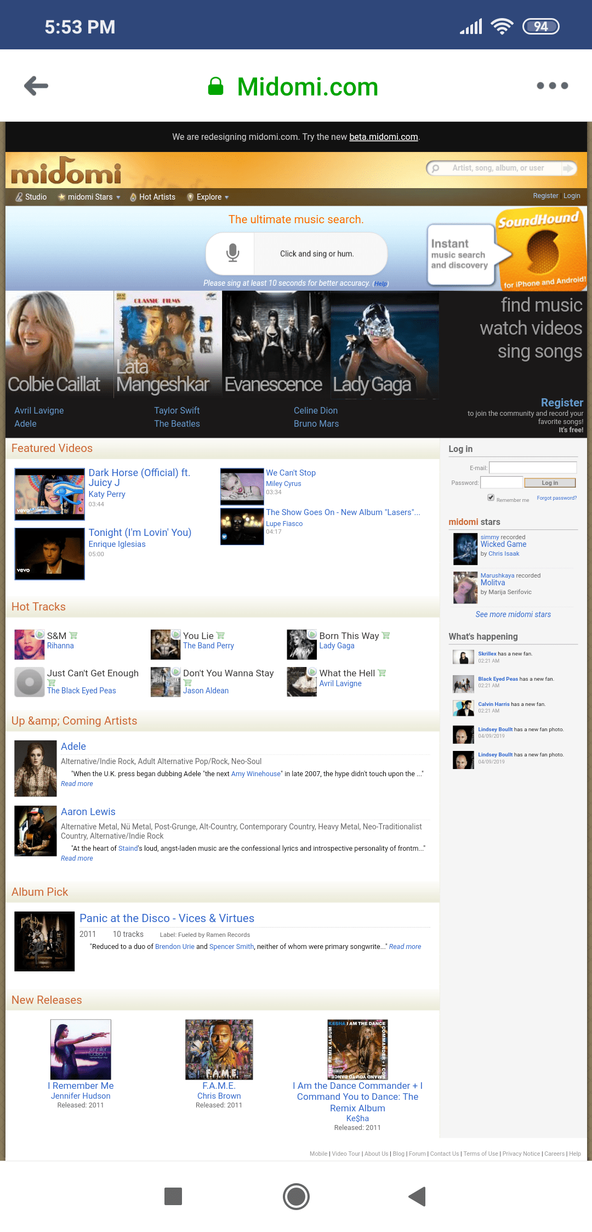Click the sing Help link
Image resolution: width=592 pixels, height=1232 pixels.
click(380, 284)
